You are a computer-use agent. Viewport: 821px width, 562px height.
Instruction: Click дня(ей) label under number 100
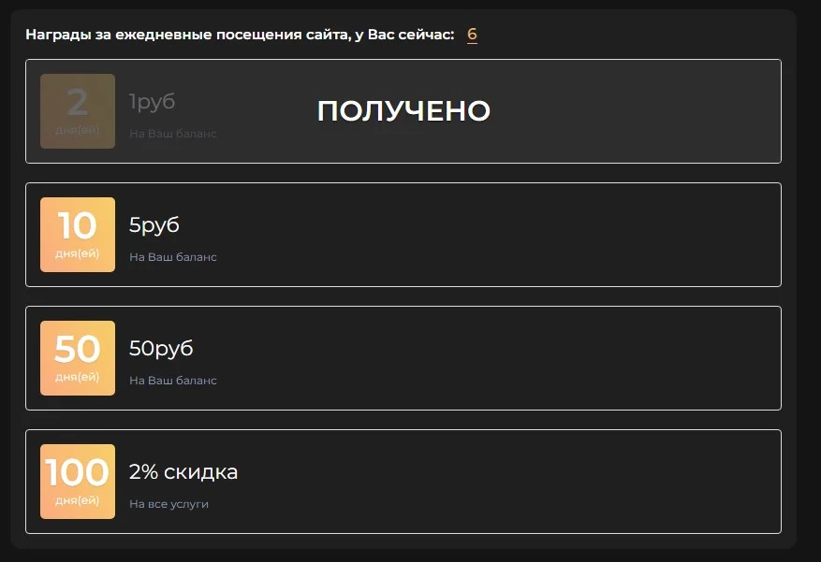coord(78,500)
